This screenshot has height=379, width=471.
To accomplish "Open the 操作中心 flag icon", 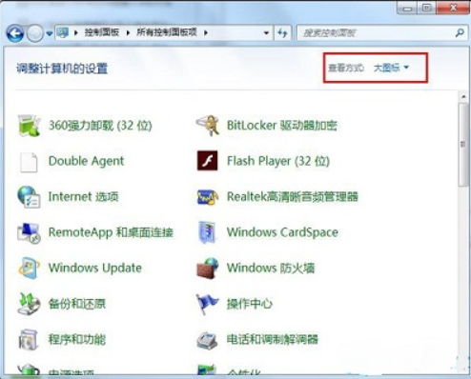I will [208, 304].
